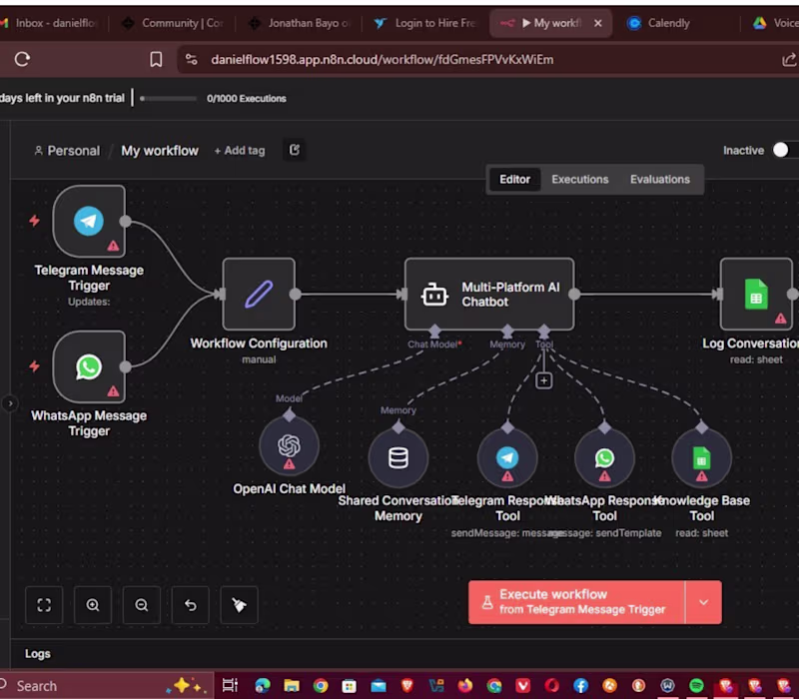
Task: Click the Windows taskbar Search box
Action: click(x=105, y=686)
